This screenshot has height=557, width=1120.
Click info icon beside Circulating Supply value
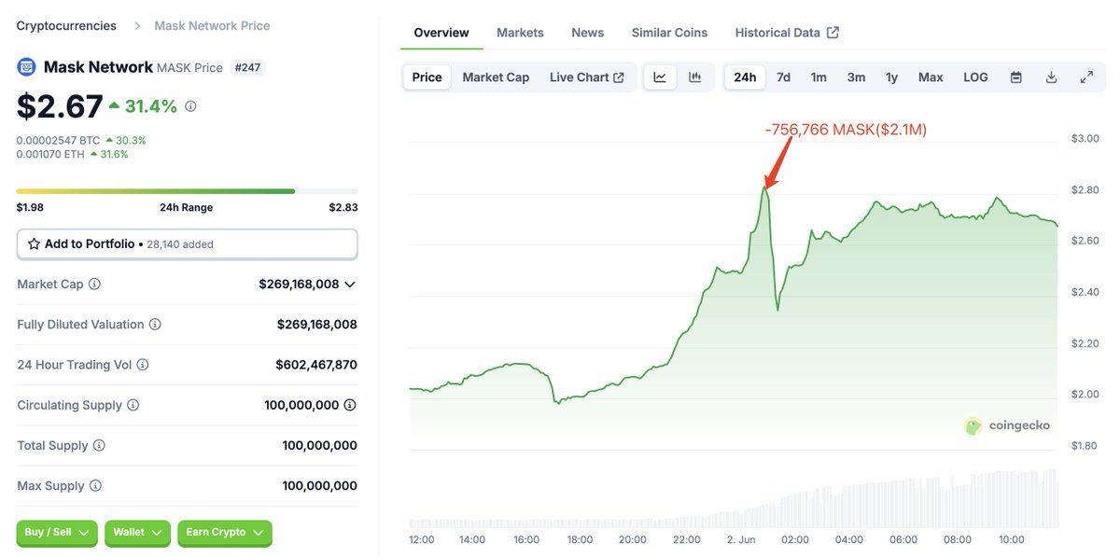[350, 405]
